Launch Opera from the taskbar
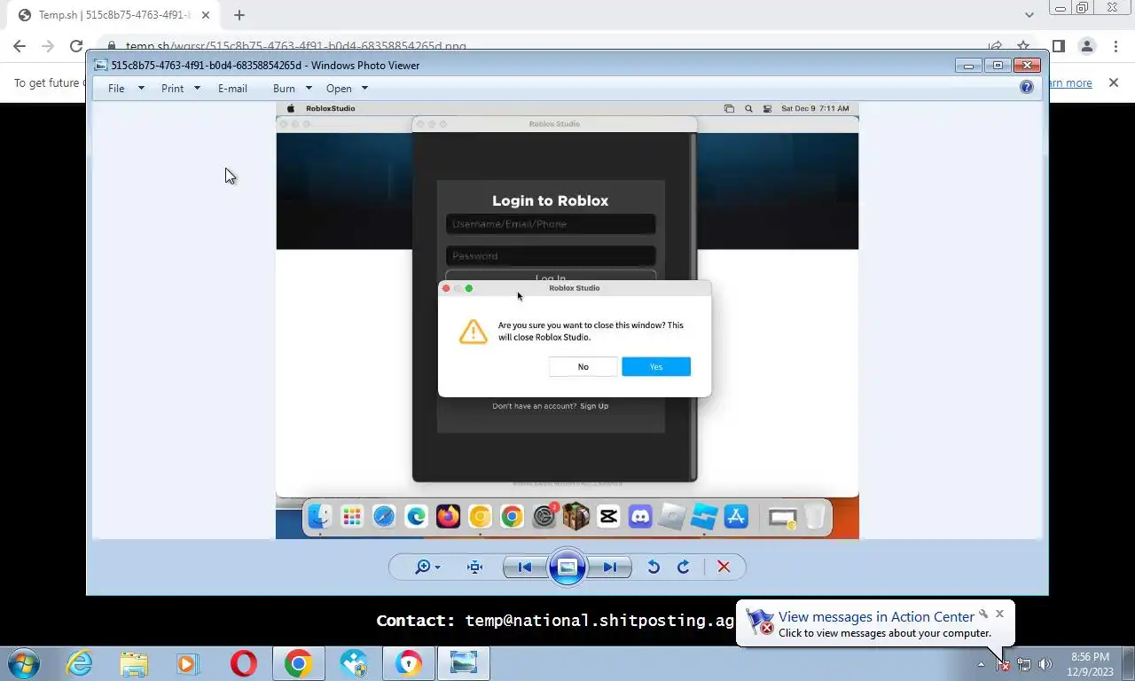Screen dimensions: 1135x681 (243, 663)
